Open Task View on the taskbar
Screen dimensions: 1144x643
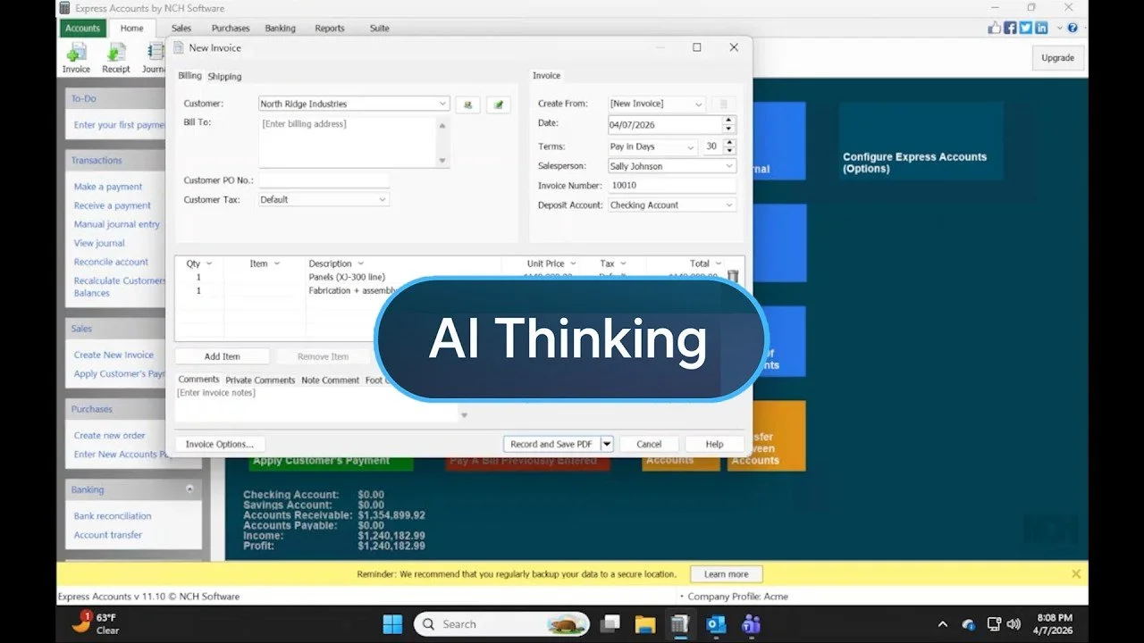point(610,623)
